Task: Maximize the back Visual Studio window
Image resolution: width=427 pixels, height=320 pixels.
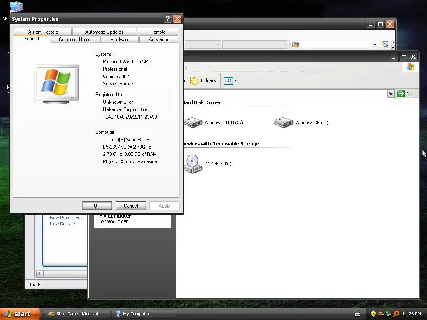Action: (380, 24)
